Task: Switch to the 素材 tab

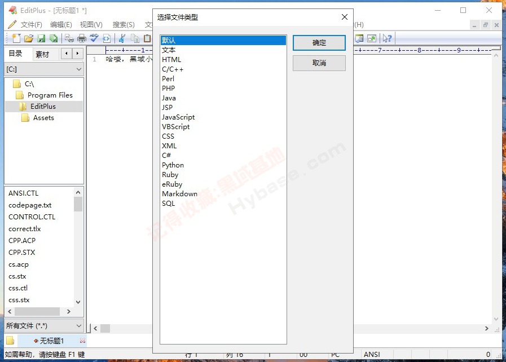Action: point(42,54)
